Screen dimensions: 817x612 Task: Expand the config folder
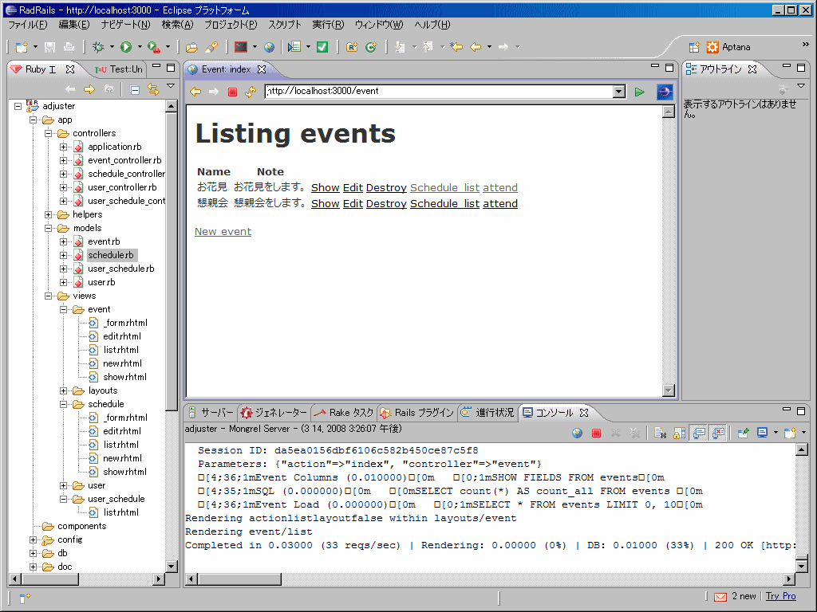(x=33, y=539)
